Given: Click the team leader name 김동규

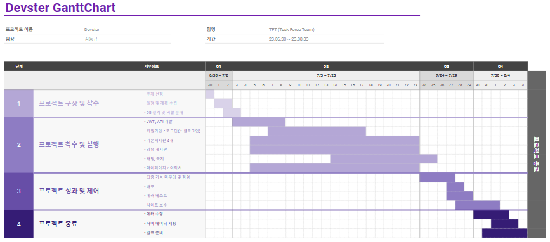Looking at the screenshot, I should (91, 39).
